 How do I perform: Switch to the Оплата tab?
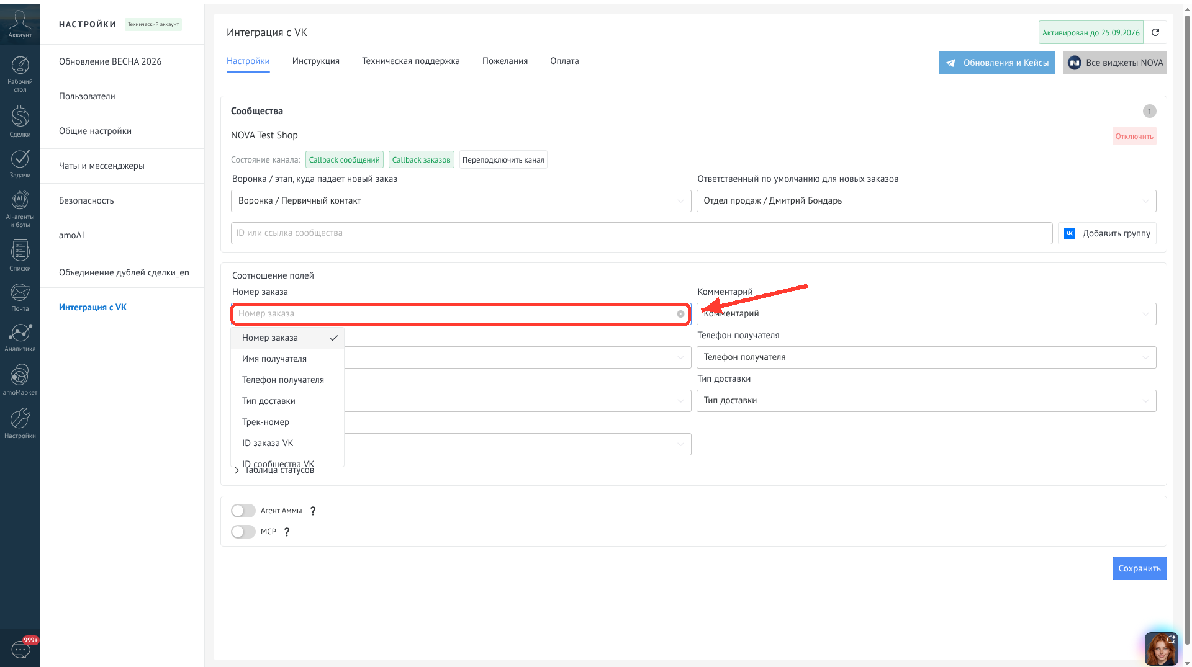coord(564,61)
